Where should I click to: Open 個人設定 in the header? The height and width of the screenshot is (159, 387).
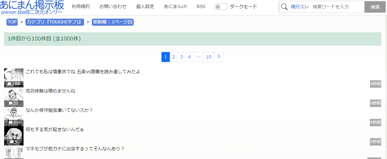[x=145, y=7]
